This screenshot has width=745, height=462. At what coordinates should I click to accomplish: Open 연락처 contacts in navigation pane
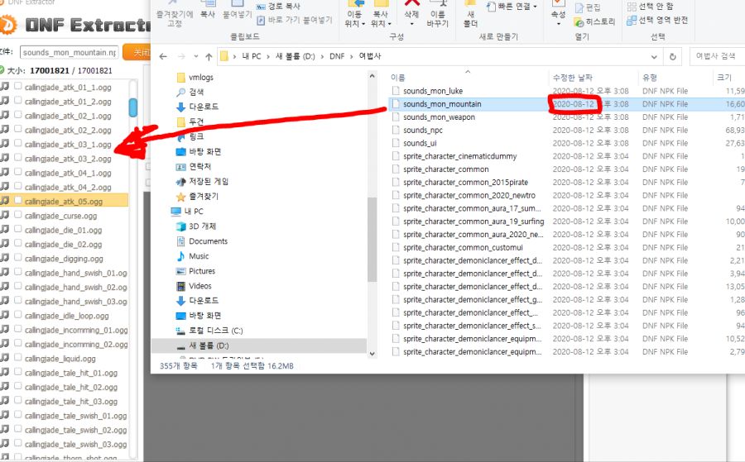(x=200, y=166)
